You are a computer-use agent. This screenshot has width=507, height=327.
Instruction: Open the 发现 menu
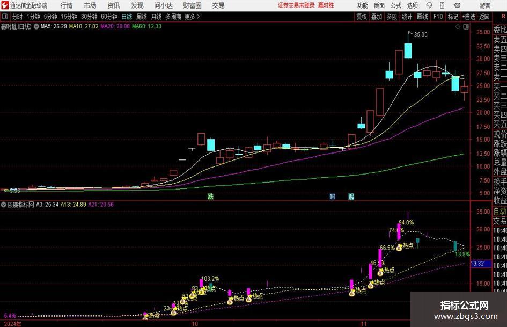coord(137,5)
